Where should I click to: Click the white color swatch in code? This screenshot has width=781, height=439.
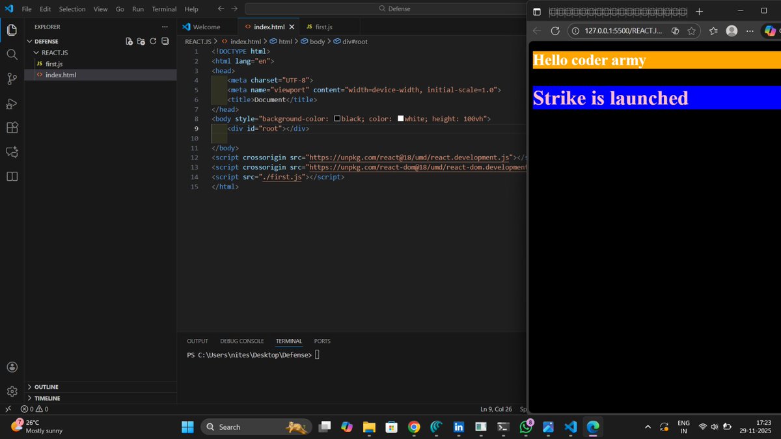[400, 119]
